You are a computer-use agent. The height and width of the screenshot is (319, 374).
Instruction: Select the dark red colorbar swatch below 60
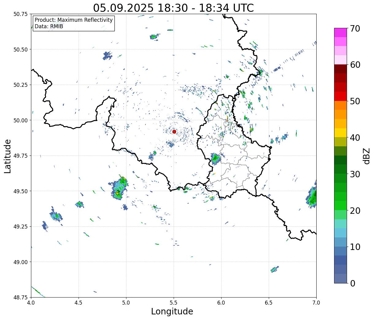pos(341,69)
